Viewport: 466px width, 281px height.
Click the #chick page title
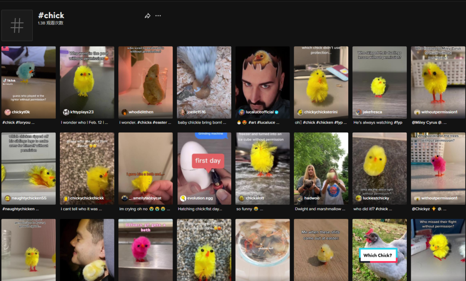51,15
